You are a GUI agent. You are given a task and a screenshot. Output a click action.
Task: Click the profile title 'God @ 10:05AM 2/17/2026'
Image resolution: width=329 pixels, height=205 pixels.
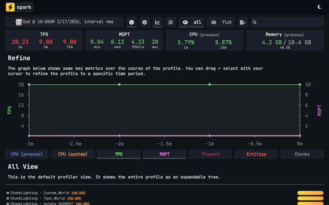[x=52, y=22]
